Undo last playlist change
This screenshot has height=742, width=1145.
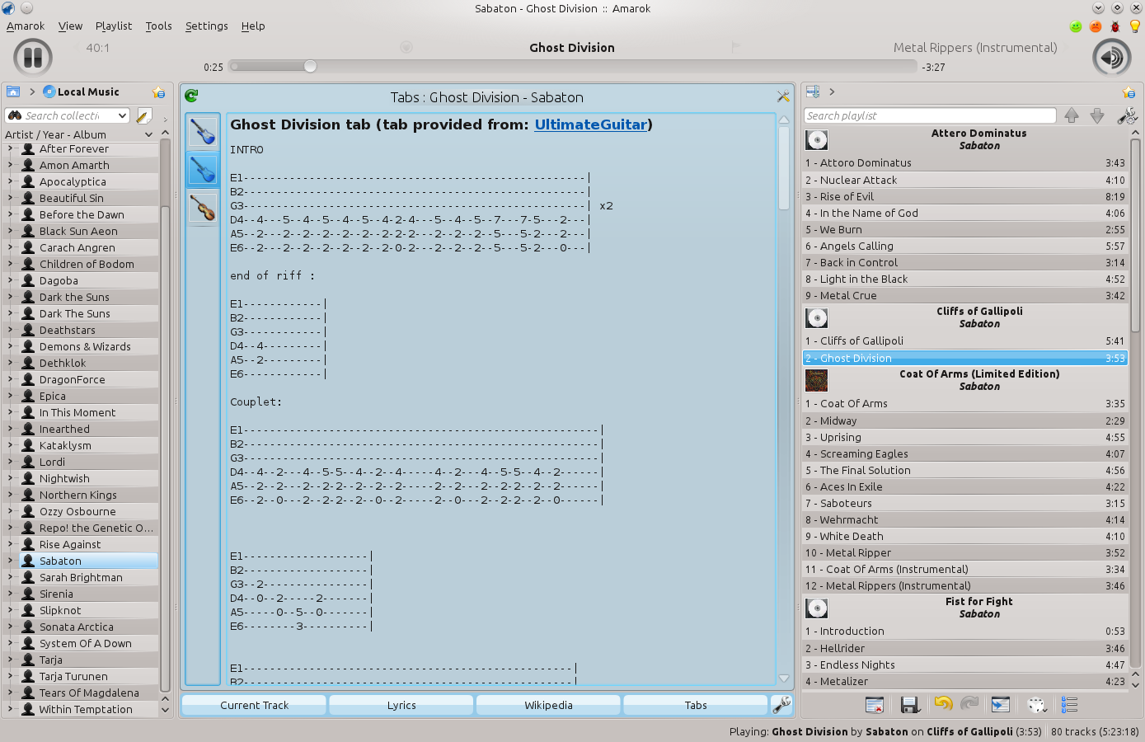pyautogui.click(x=943, y=704)
